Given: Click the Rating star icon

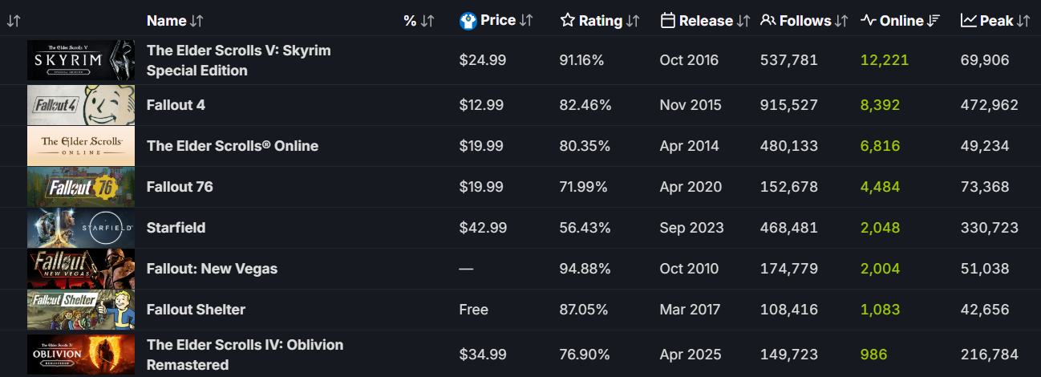Looking at the screenshot, I should pyautogui.click(x=568, y=21).
